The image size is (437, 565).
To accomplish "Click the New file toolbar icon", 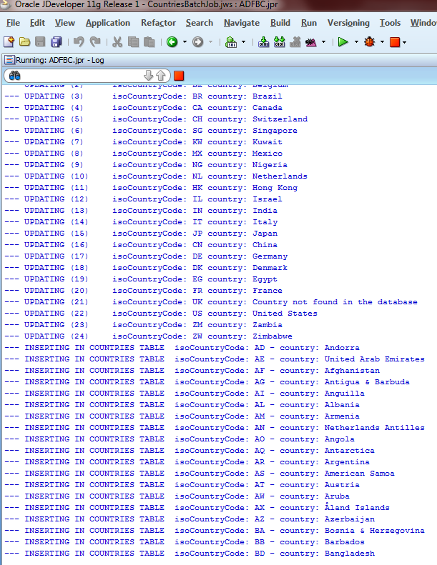I will pos(10,42).
